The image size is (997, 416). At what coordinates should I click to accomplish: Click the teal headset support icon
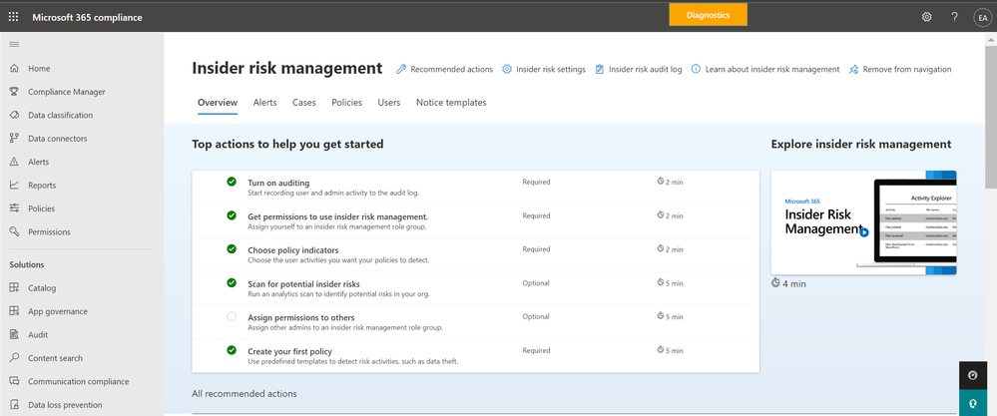click(972, 403)
